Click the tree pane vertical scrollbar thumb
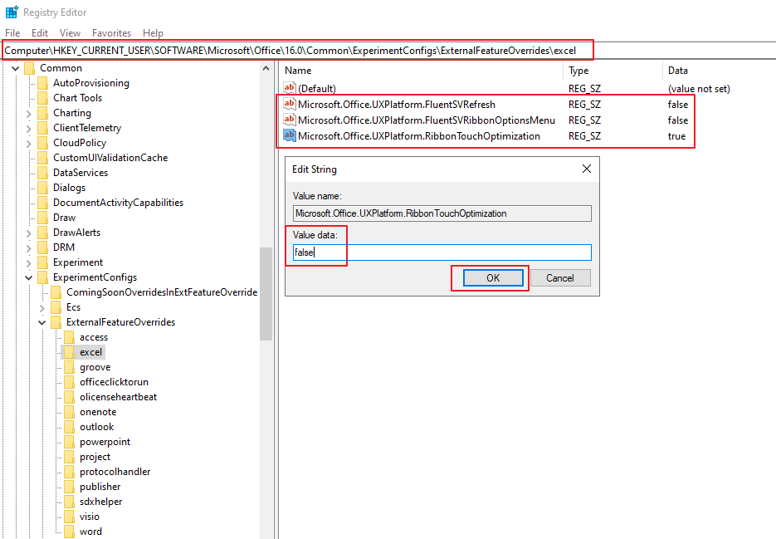Screen dimensions: 776x539 point(266,294)
